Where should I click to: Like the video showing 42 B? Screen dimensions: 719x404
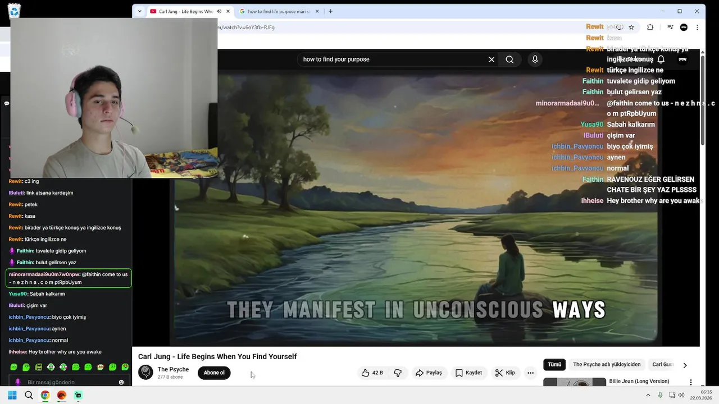pyautogui.click(x=372, y=373)
